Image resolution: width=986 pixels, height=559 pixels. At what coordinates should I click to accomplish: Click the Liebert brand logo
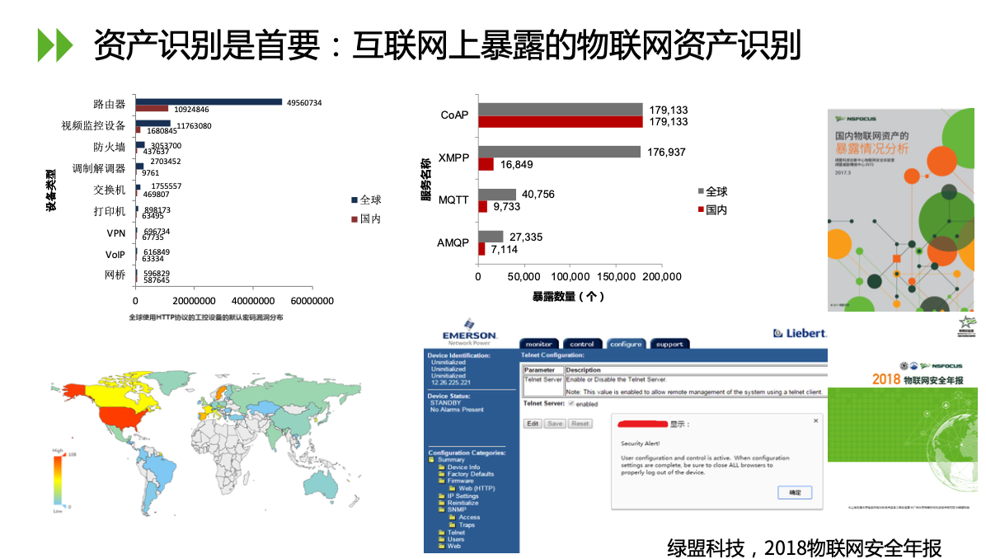pyautogui.click(x=799, y=333)
